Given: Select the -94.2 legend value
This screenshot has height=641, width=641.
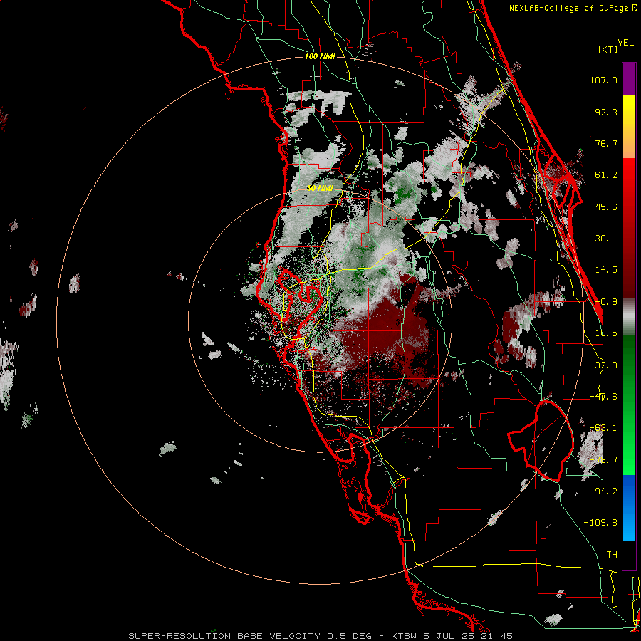Looking at the screenshot, I should (603, 491).
